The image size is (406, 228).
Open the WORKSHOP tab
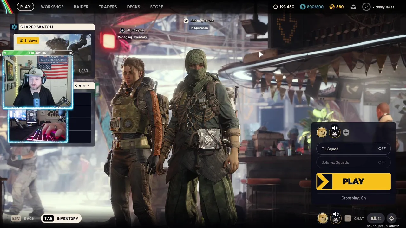click(52, 7)
